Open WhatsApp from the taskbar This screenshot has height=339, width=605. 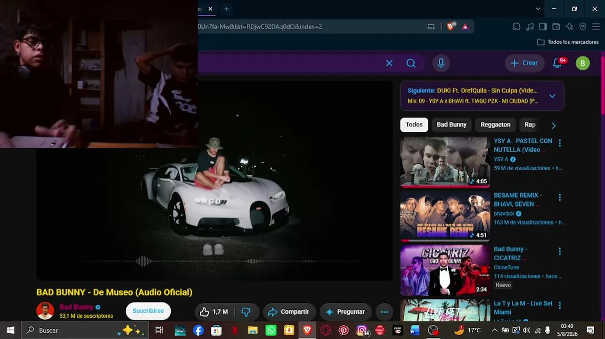coord(271,331)
